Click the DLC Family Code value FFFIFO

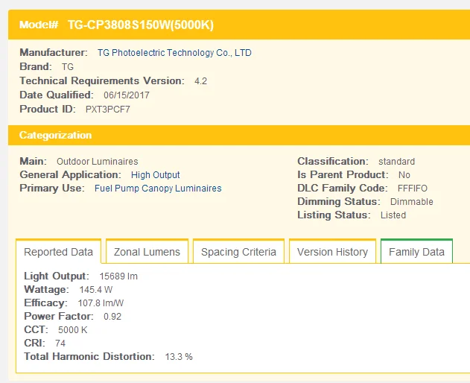click(x=413, y=189)
